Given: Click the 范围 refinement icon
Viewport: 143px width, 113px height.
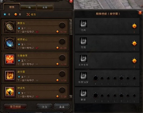Looking at the screenshot, I should (83, 41).
